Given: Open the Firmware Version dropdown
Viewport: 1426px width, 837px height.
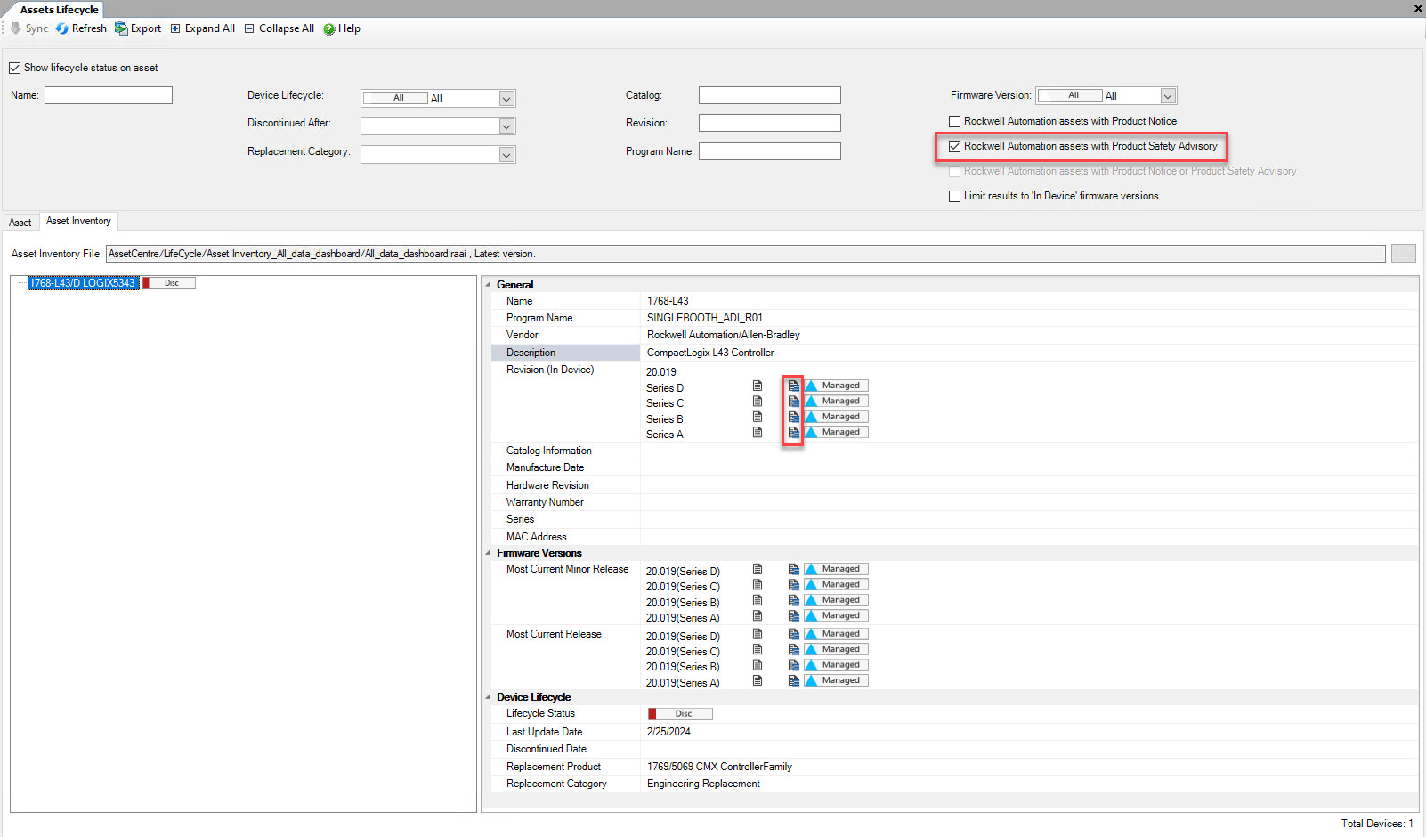Looking at the screenshot, I should 1168,96.
